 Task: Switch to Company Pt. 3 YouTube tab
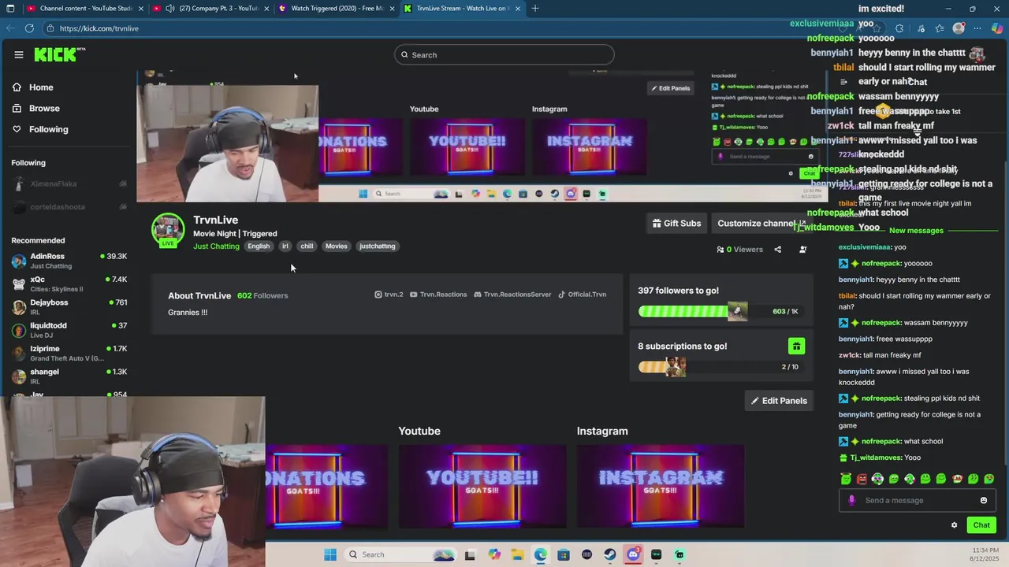[210, 9]
